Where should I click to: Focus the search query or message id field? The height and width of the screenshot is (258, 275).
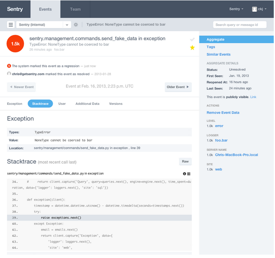click(x=240, y=25)
